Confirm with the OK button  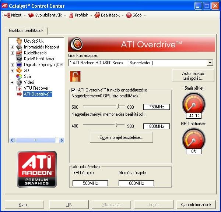[x=69, y=205]
